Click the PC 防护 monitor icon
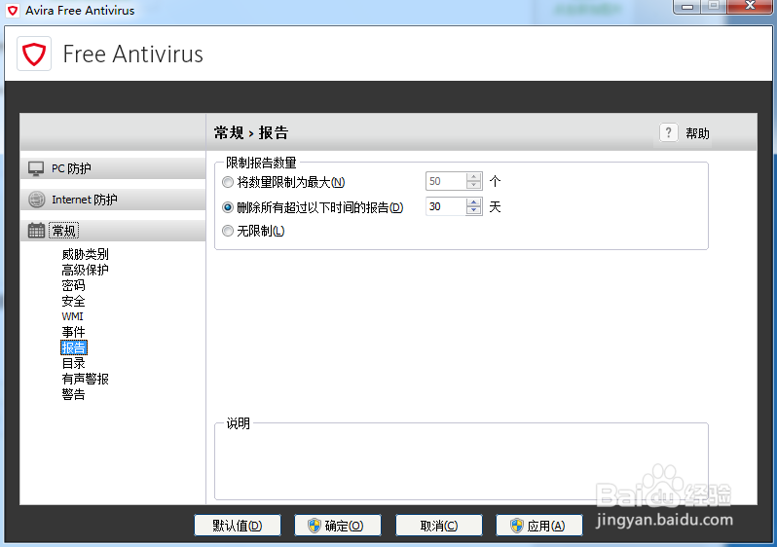 pyautogui.click(x=36, y=168)
